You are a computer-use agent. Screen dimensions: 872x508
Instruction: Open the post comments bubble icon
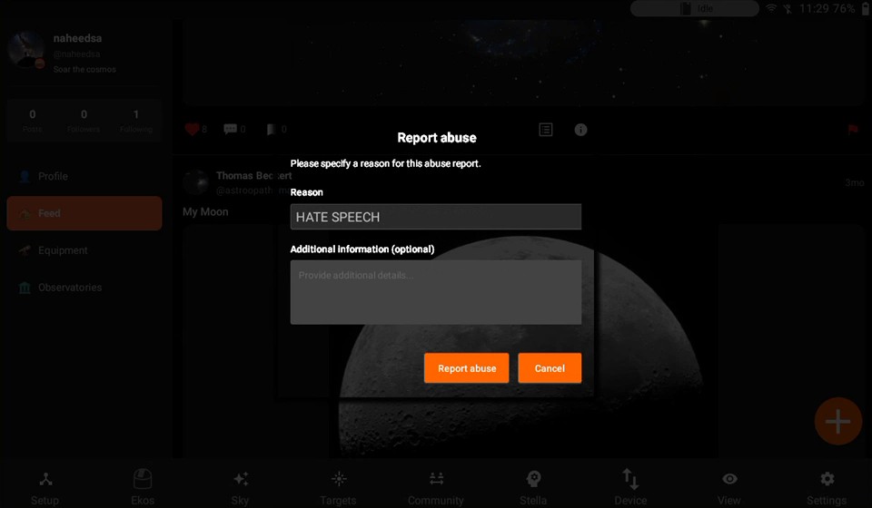(230, 130)
